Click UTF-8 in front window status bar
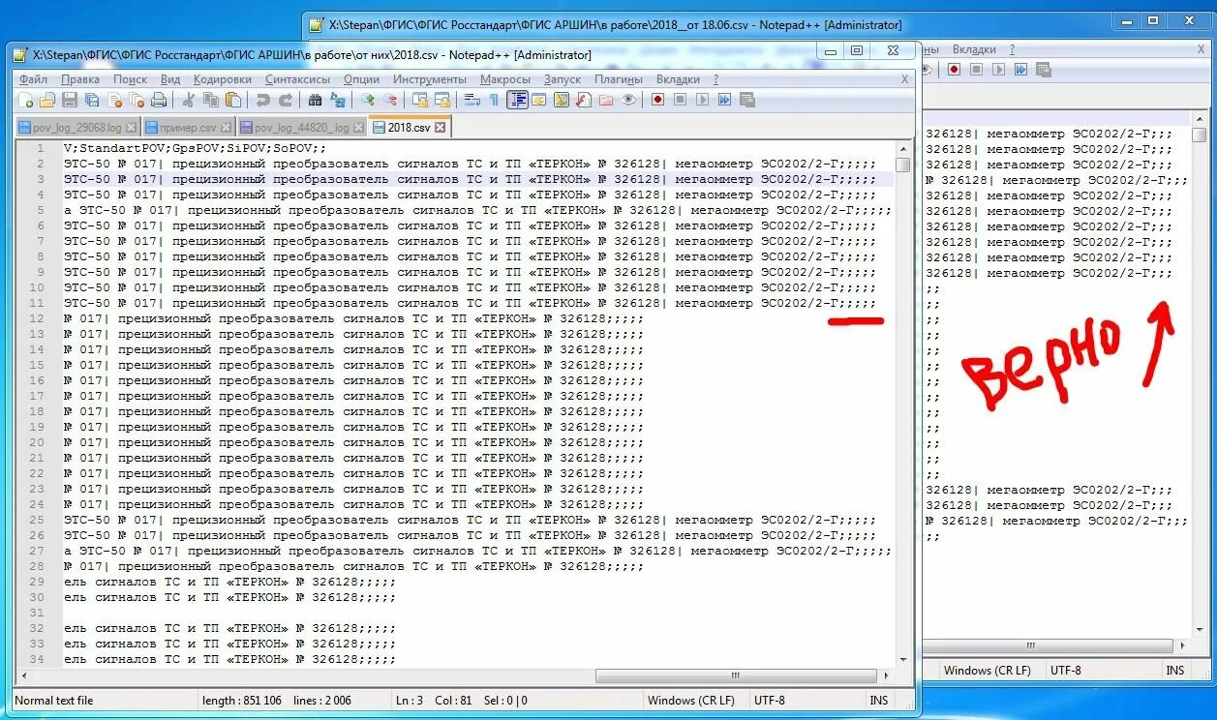The image size is (1217, 720). (770, 700)
